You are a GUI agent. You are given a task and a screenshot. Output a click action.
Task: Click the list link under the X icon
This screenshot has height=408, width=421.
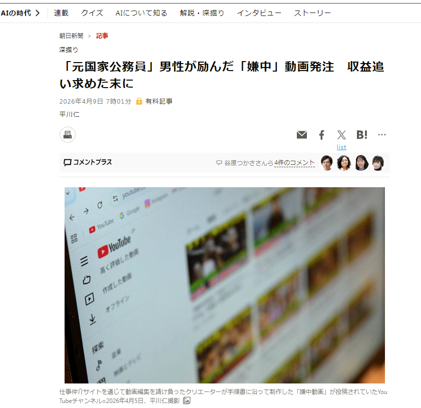pos(341,147)
